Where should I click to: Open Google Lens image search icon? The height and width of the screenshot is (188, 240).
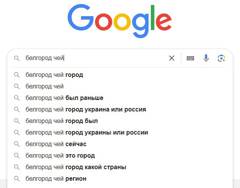(x=221, y=58)
